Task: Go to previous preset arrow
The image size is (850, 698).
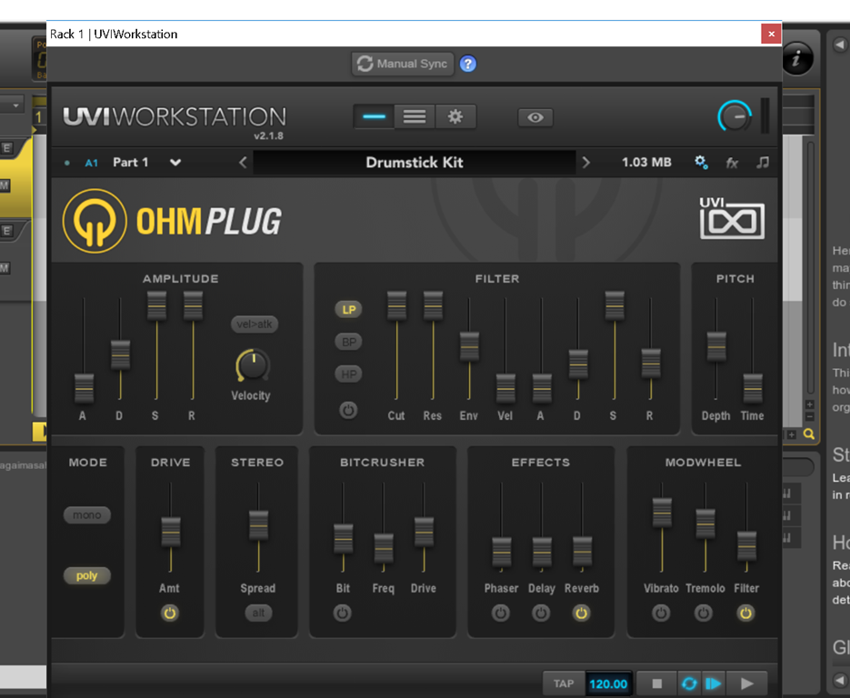Action: pyautogui.click(x=243, y=162)
